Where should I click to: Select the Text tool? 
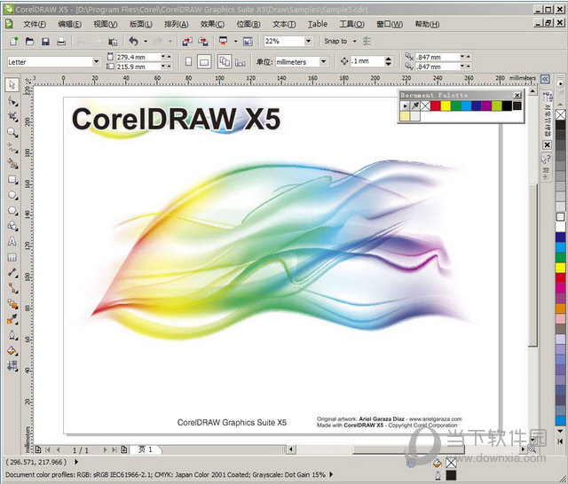click(x=12, y=242)
